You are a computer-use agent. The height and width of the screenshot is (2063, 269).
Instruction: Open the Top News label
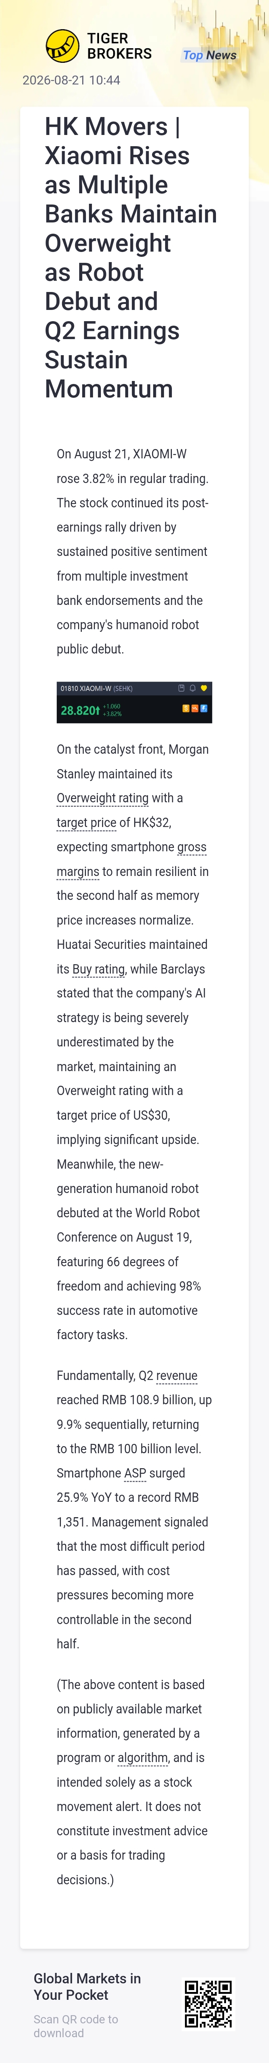pos(209,55)
